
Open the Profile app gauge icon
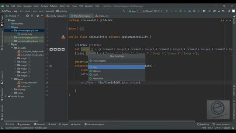pos(190,11)
